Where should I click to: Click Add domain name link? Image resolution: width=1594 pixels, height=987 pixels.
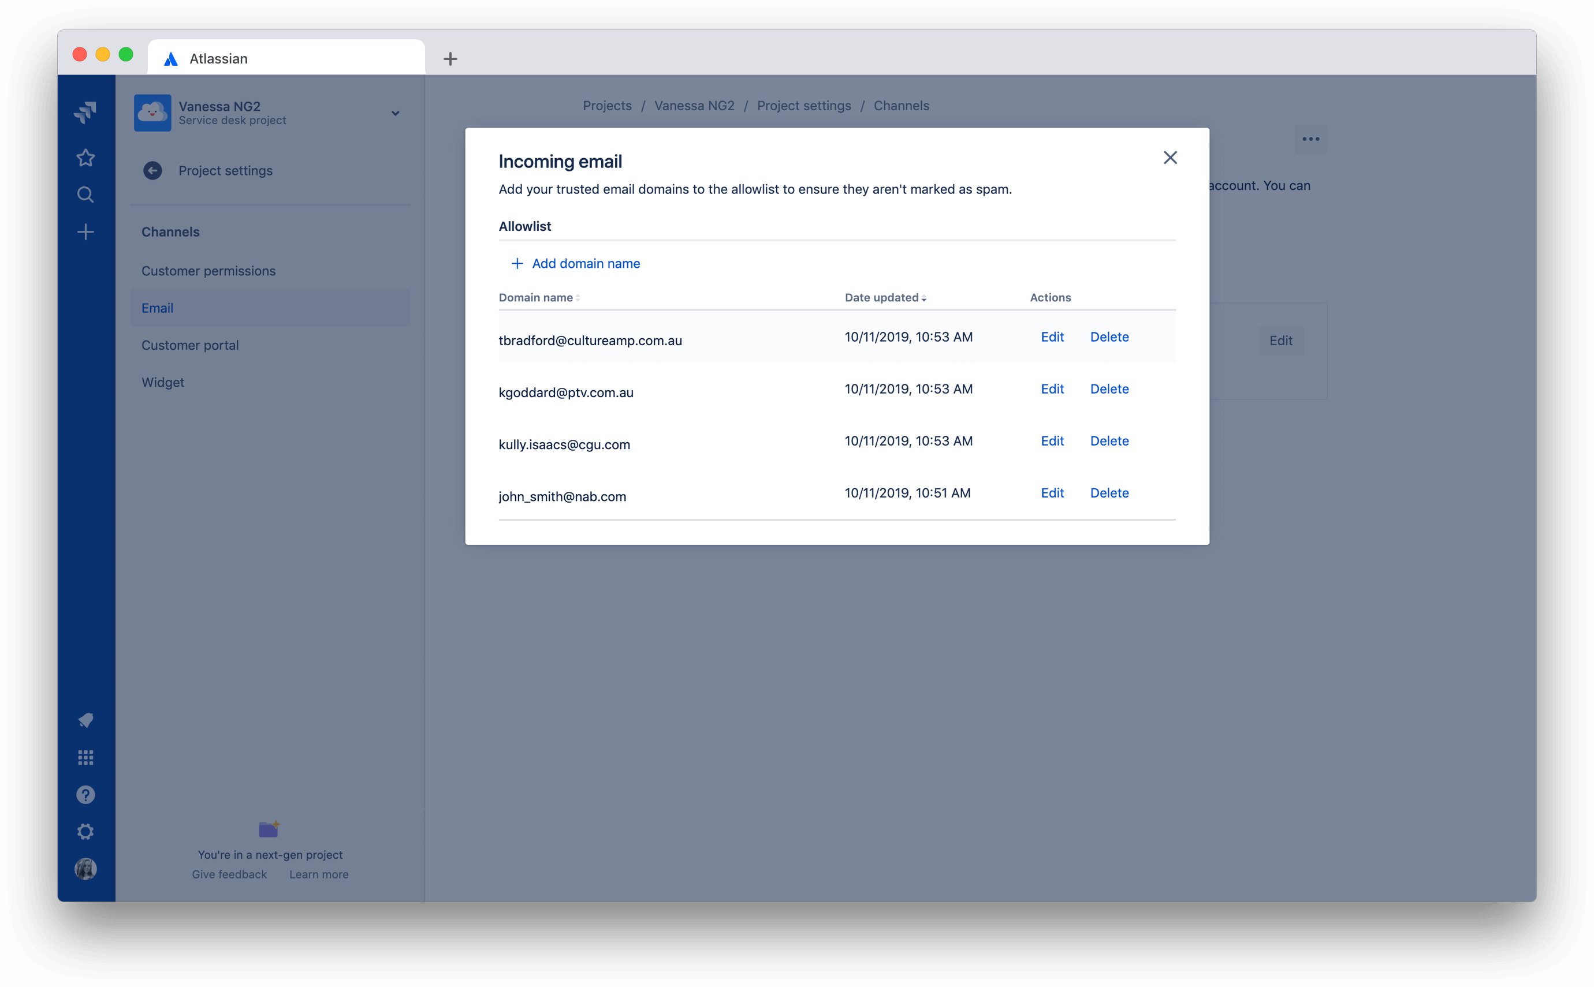(x=586, y=263)
